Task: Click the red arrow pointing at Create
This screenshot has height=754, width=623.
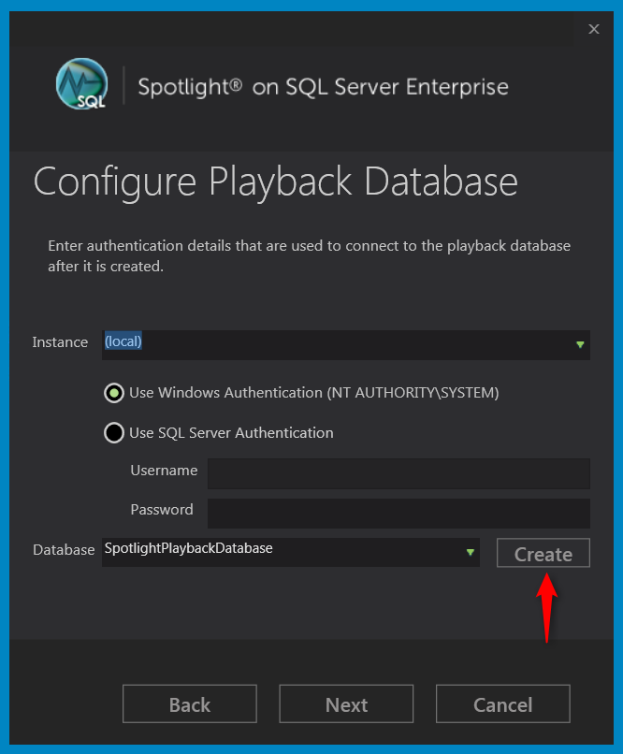Action: point(546,608)
